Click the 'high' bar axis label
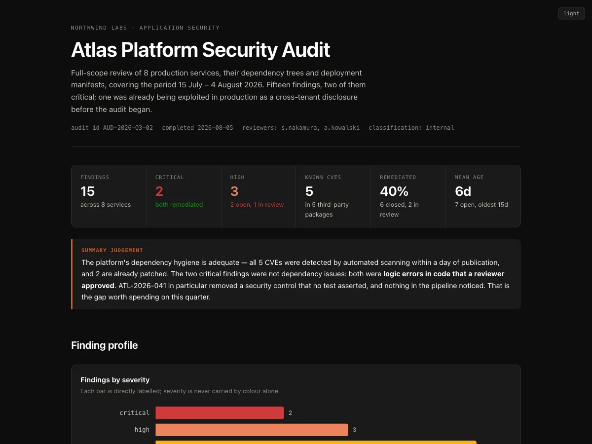The height and width of the screenshot is (444, 592). [142, 430]
